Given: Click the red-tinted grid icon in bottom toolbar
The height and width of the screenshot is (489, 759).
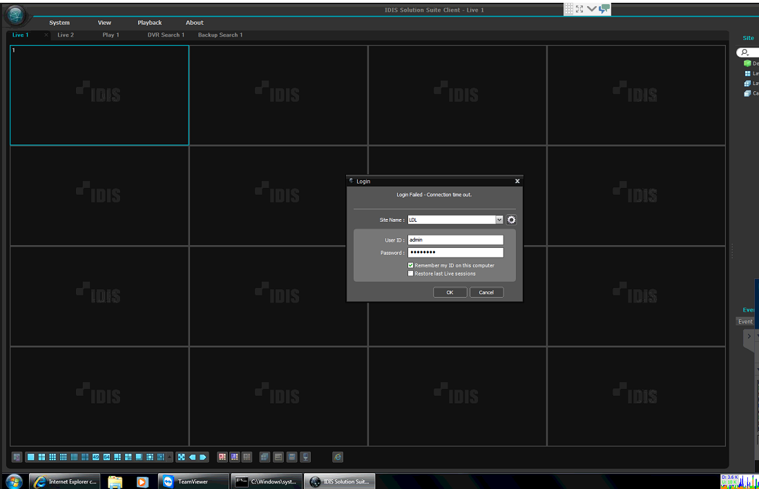Looking at the screenshot, I should point(222,457).
